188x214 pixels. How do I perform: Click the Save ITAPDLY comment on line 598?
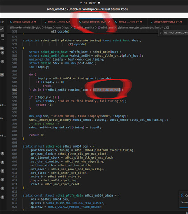44,123
